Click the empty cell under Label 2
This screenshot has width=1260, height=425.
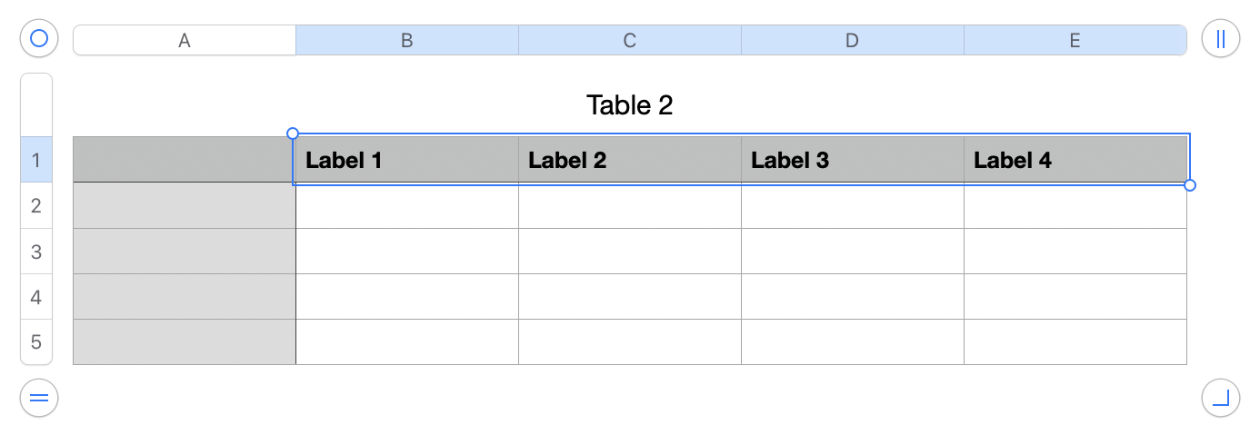[x=630, y=206]
